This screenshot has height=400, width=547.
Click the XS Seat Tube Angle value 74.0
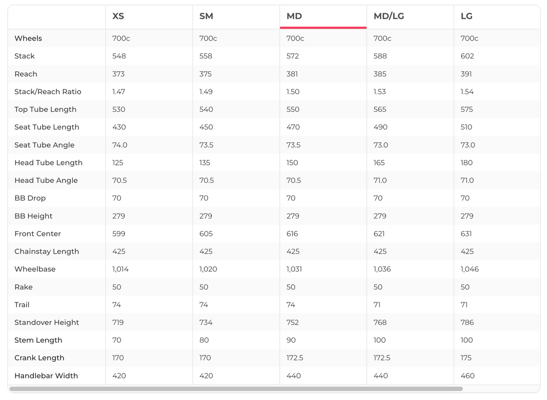pos(120,145)
